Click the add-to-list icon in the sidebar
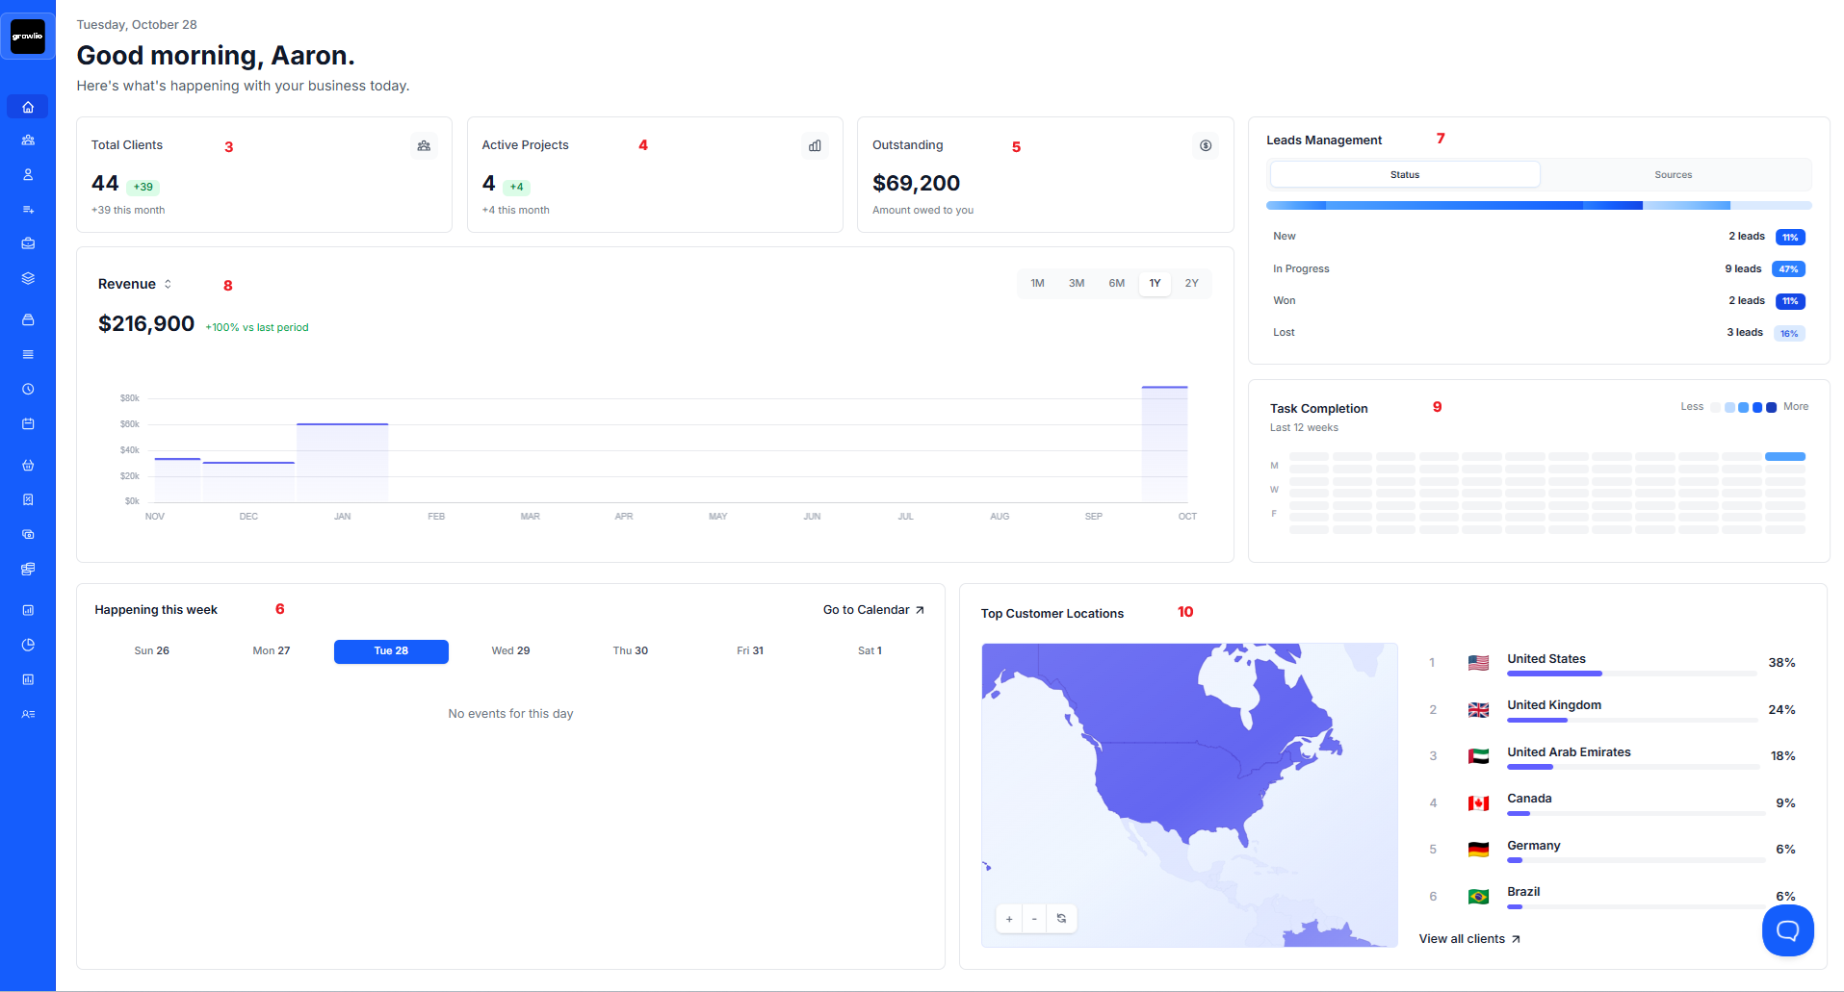Screen dimensions: 1844x992 (28, 210)
